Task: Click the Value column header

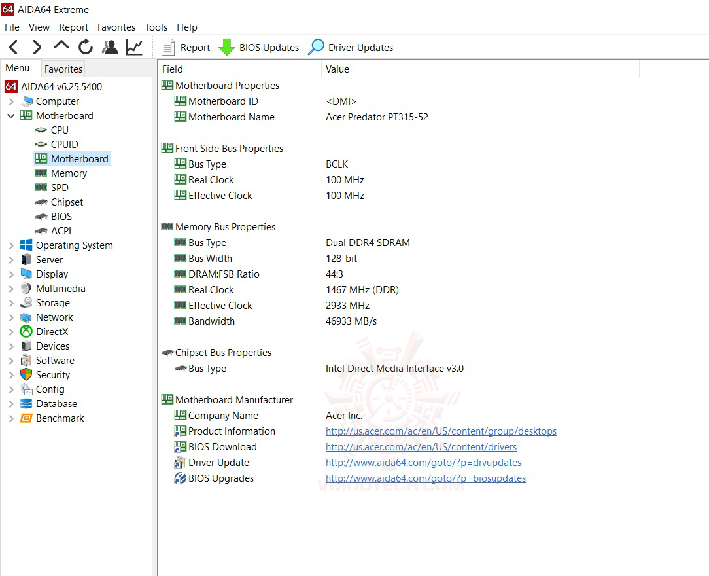Action: coord(480,69)
